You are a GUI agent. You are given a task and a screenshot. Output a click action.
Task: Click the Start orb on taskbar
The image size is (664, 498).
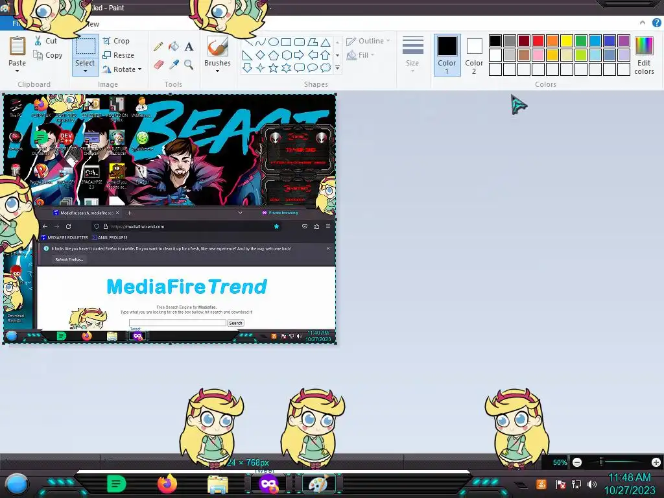pos(17,484)
